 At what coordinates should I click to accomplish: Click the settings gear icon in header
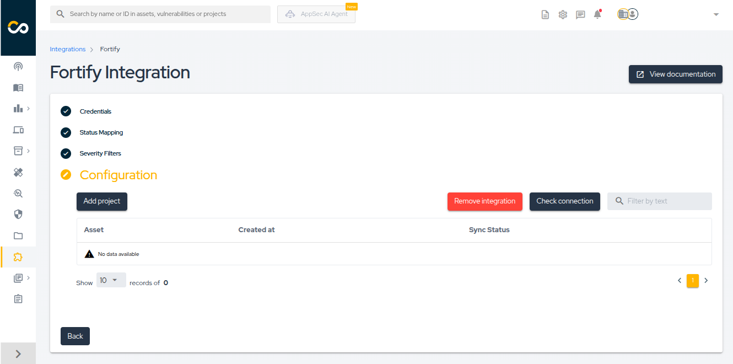pyautogui.click(x=563, y=15)
